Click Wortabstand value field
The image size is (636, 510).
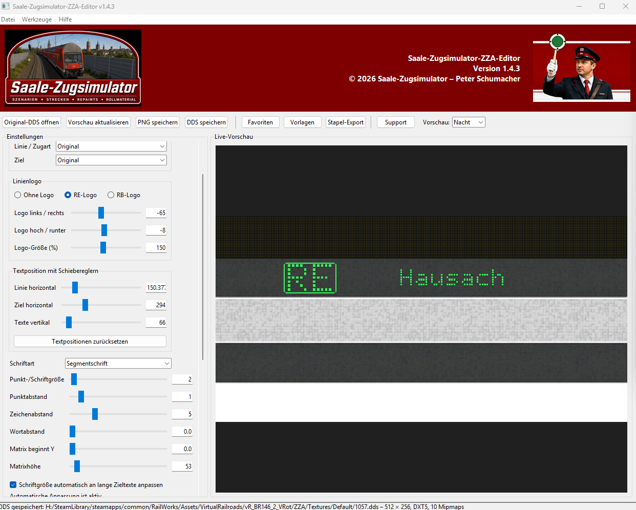(182, 432)
